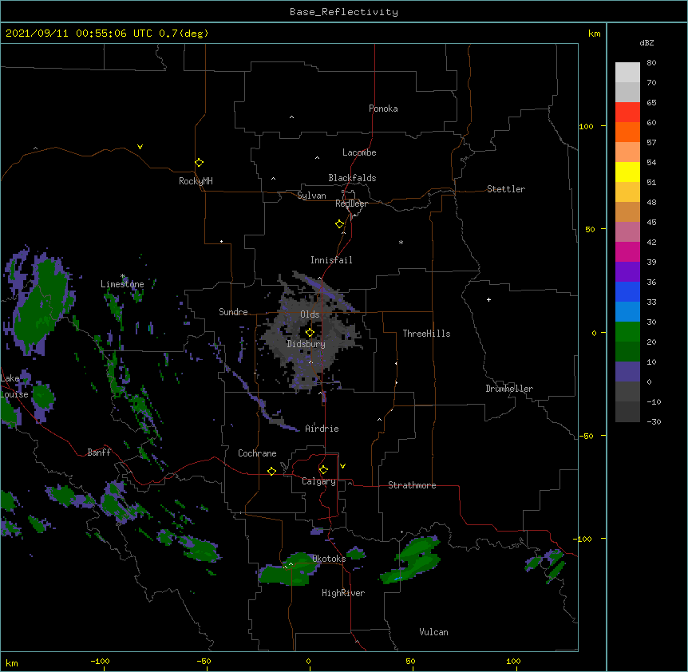Click the Sylvan label on the map

click(311, 196)
